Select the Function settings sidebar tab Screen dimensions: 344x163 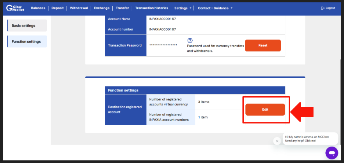[x=27, y=41]
